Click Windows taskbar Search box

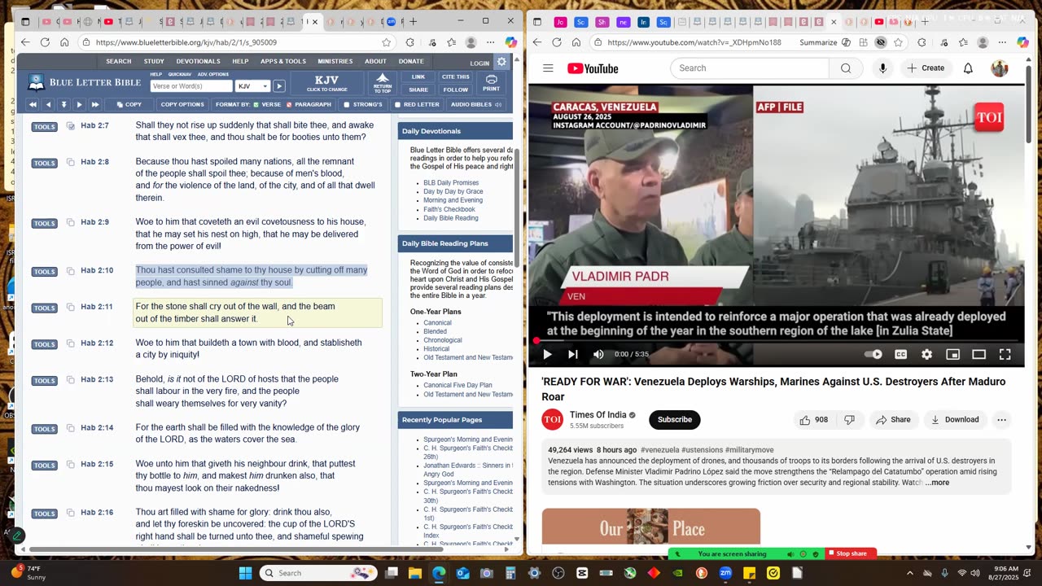tap(319, 573)
